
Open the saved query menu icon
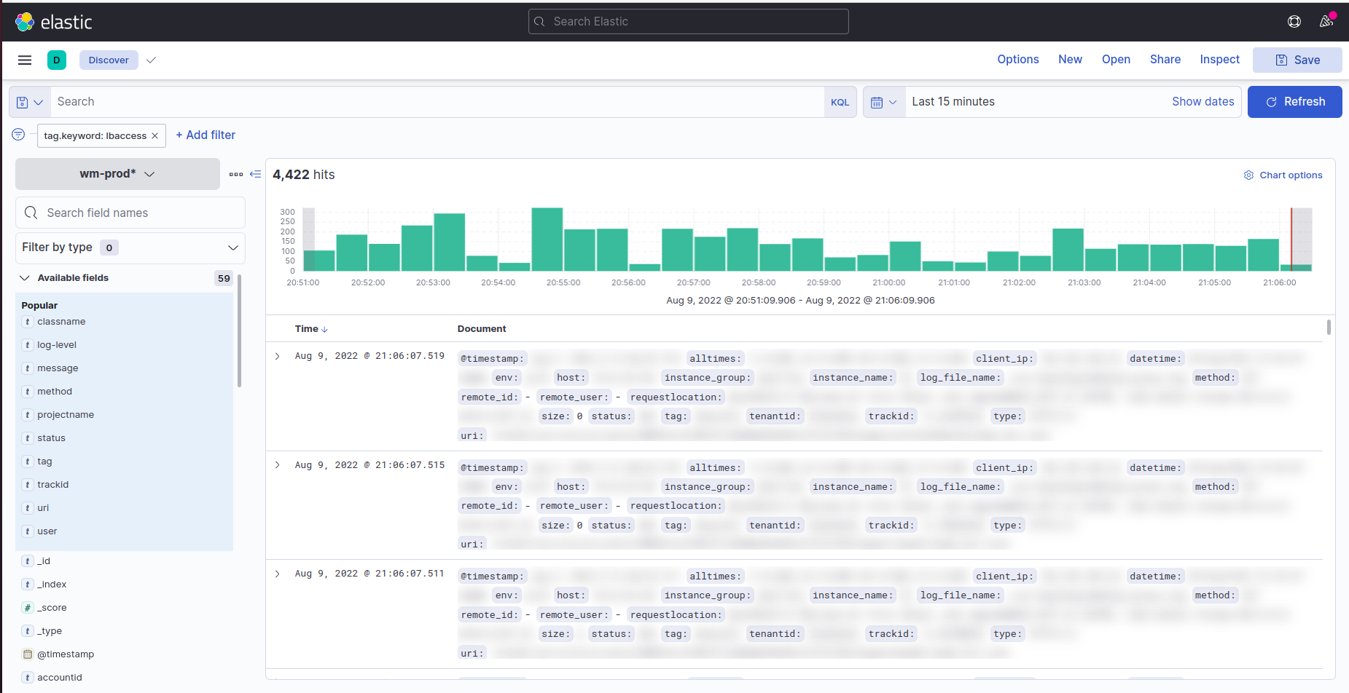click(30, 103)
